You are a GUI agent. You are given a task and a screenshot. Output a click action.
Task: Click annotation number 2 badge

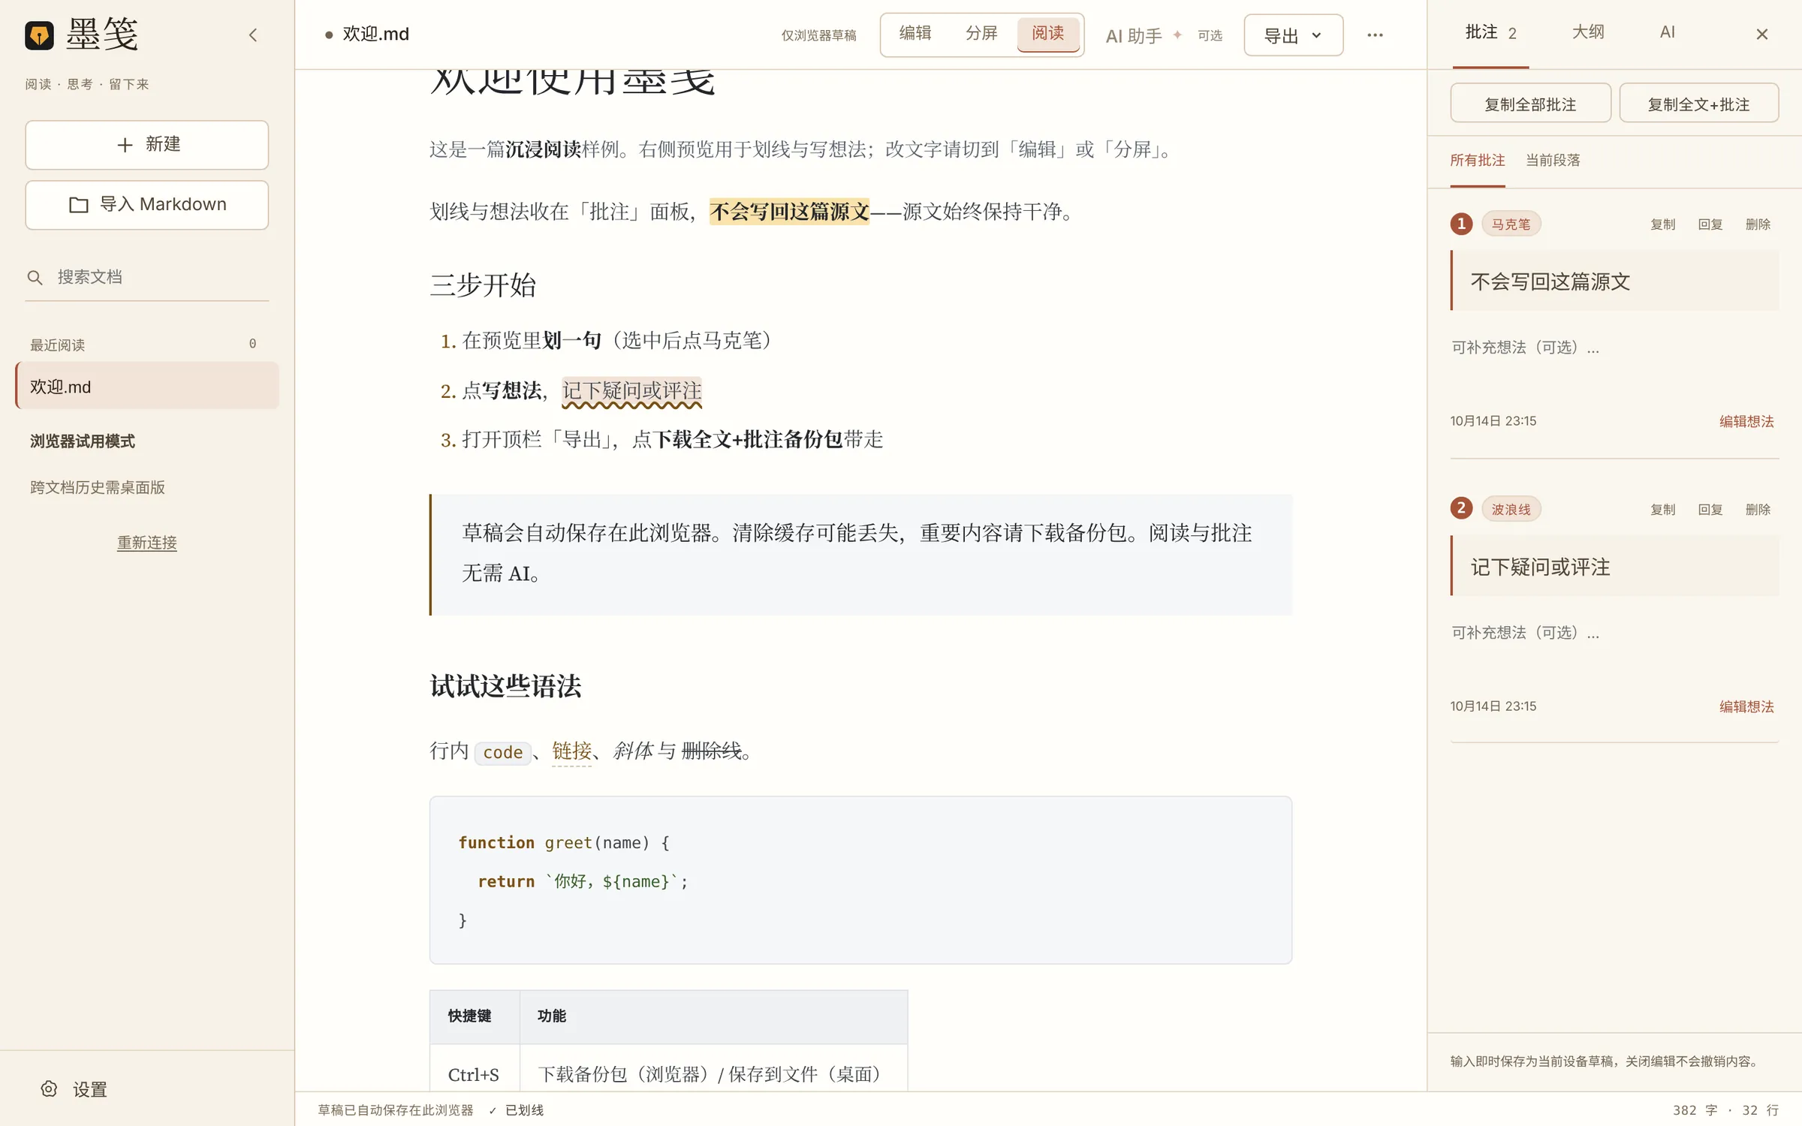(x=1461, y=508)
